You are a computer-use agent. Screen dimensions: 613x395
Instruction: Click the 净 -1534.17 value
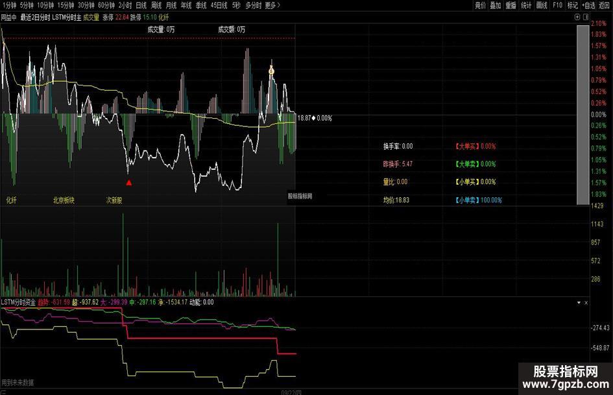click(x=173, y=302)
